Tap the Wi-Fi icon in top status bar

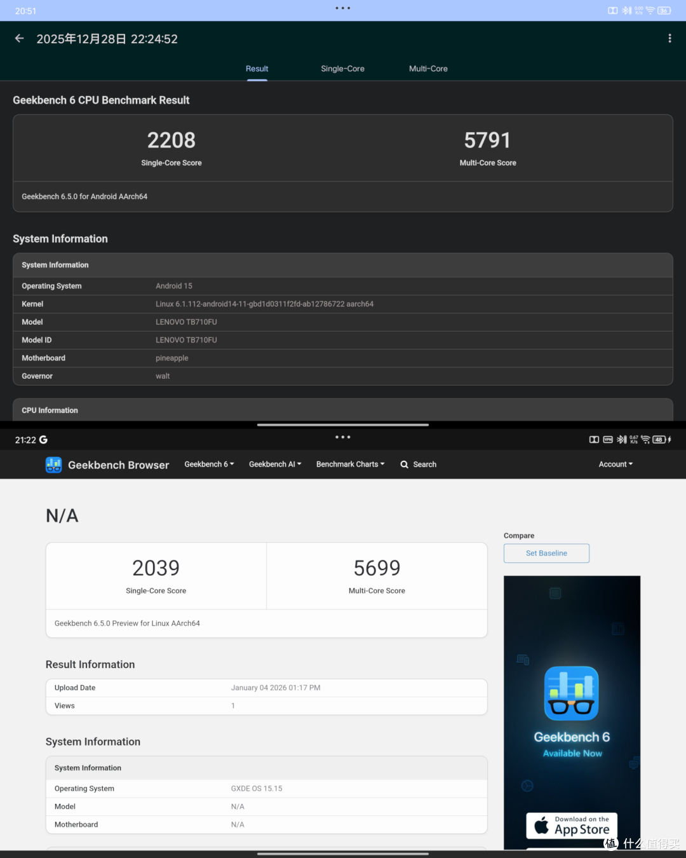pos(650,11)
